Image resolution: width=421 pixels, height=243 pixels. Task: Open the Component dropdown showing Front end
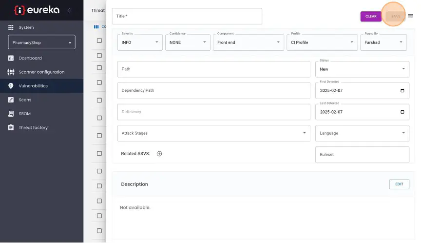point(249,42)
